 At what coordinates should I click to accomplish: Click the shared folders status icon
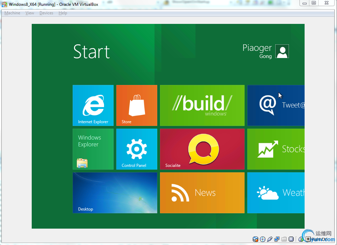284,239
